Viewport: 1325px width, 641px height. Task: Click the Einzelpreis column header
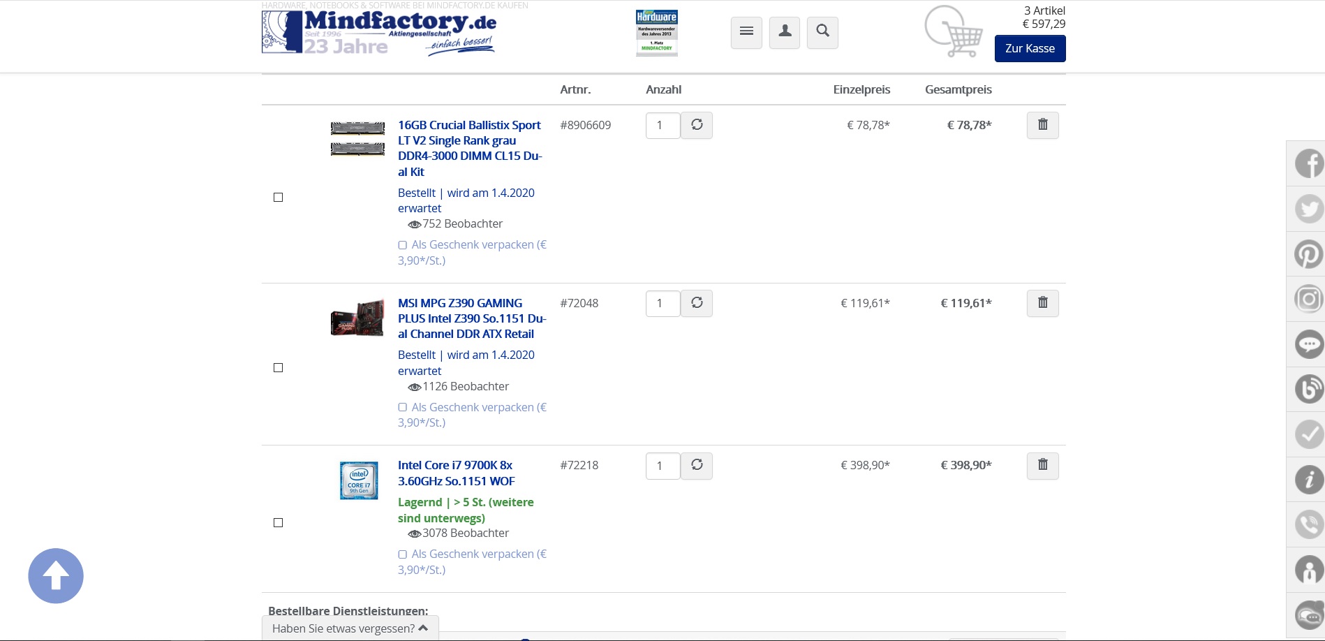pyautogui.click(x=861, y=89)
